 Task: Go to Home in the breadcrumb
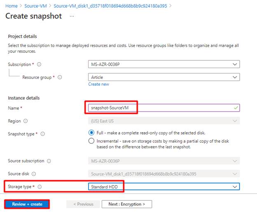coord(12,6)
